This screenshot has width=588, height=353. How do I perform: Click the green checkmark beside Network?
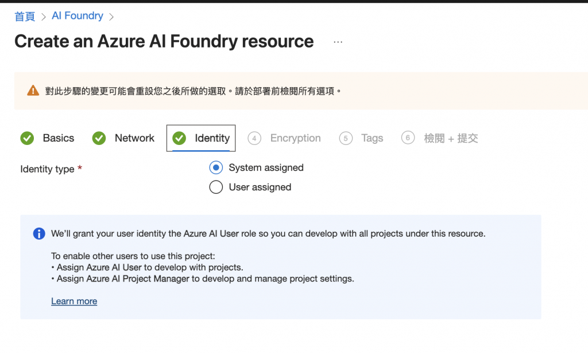[99, 138]
